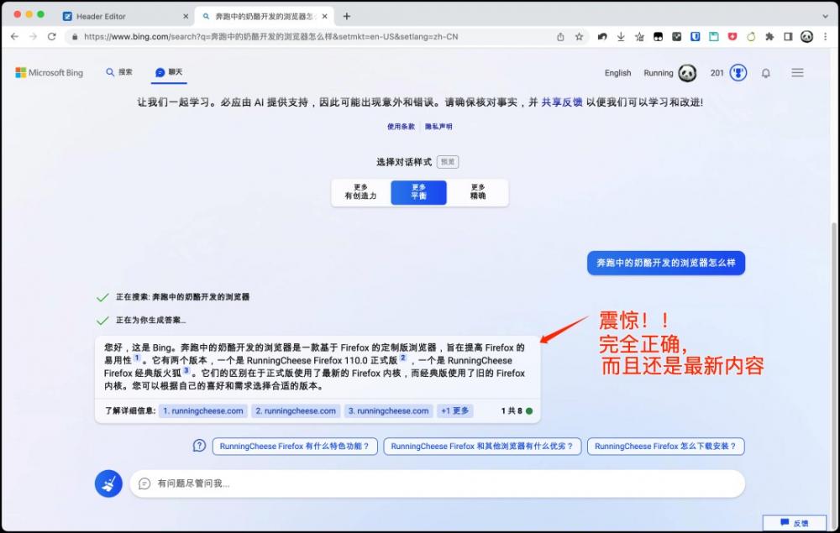This screenshot has width=840, height=533.
Task: Open the Bing hamburger menu
Action: coord(797,73)
